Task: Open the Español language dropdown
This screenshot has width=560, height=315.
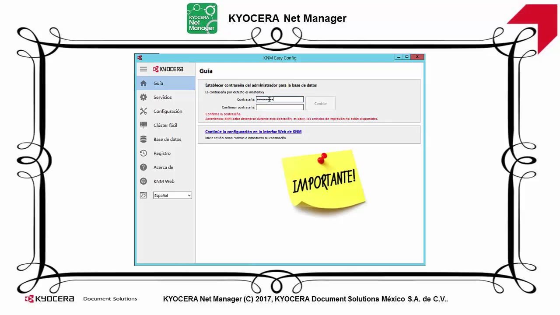Action: coord(172,195)
